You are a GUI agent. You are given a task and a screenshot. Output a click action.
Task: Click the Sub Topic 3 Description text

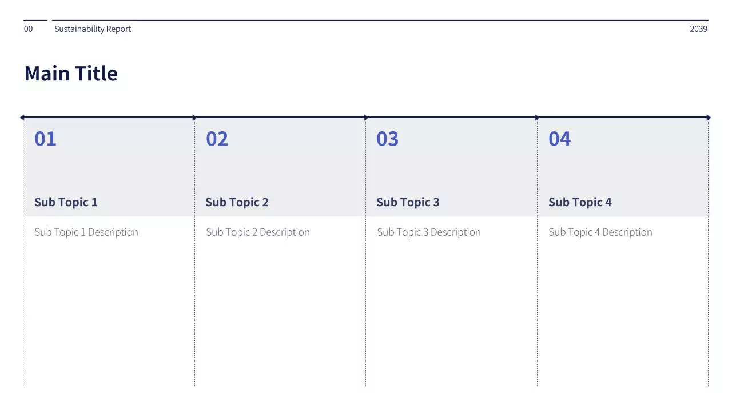(x=429, y=232)
